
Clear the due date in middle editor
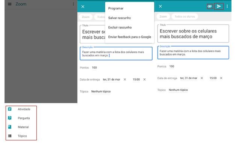125,79
